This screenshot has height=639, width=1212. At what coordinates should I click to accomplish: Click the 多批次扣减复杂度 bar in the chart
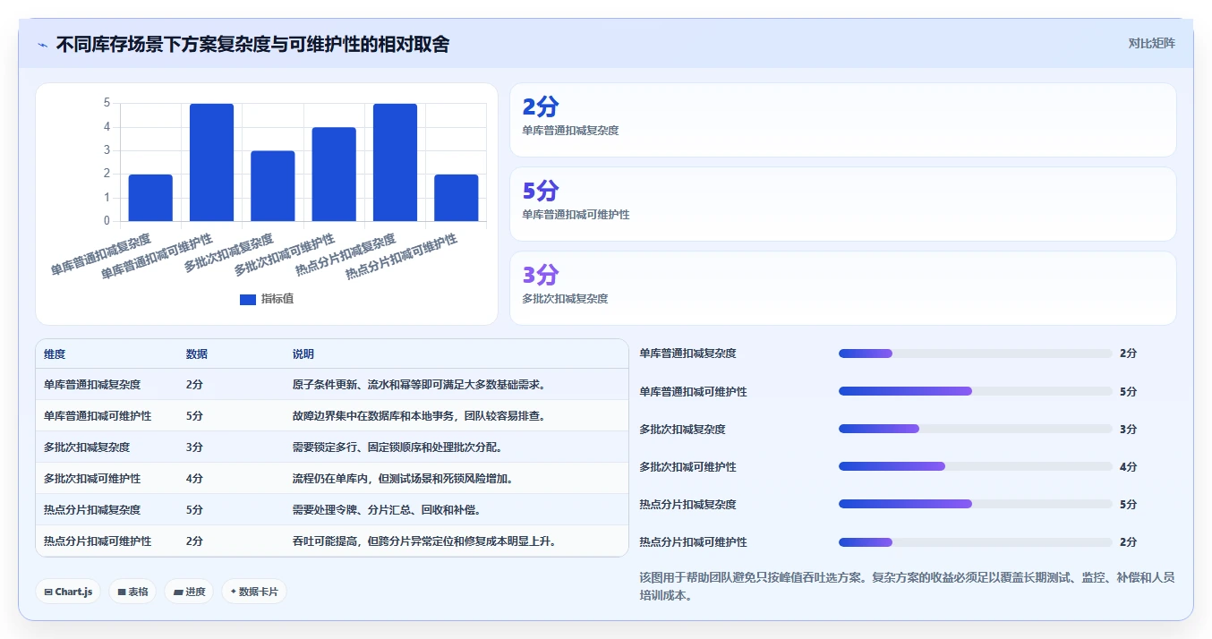(x=273, y=186)
